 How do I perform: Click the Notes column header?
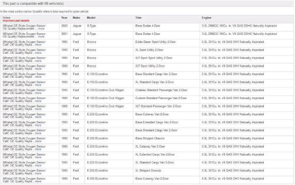click(x=6, y=18)
